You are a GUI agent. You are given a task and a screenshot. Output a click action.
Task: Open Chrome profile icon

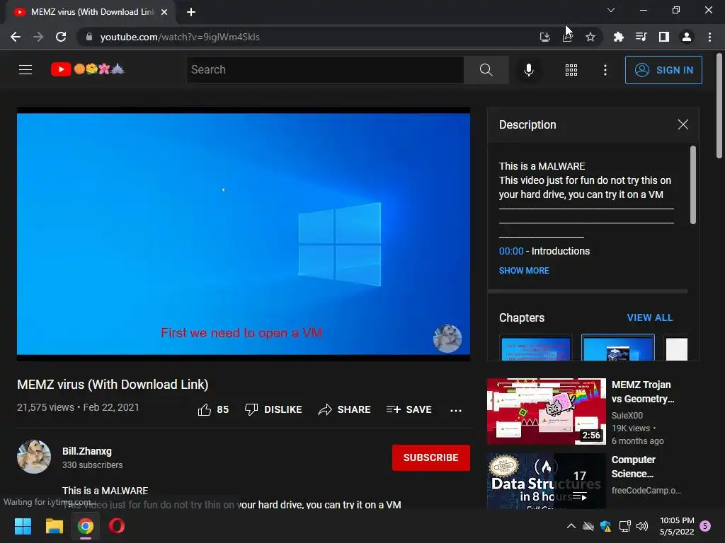click(x=687, y=37)
